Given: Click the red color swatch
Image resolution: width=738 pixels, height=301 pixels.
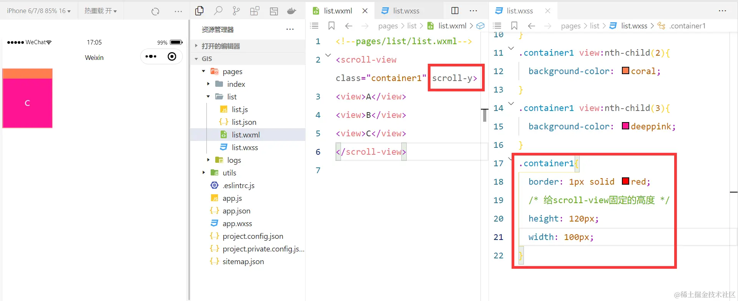Looking at the screenshot, I should coord(625,181).
